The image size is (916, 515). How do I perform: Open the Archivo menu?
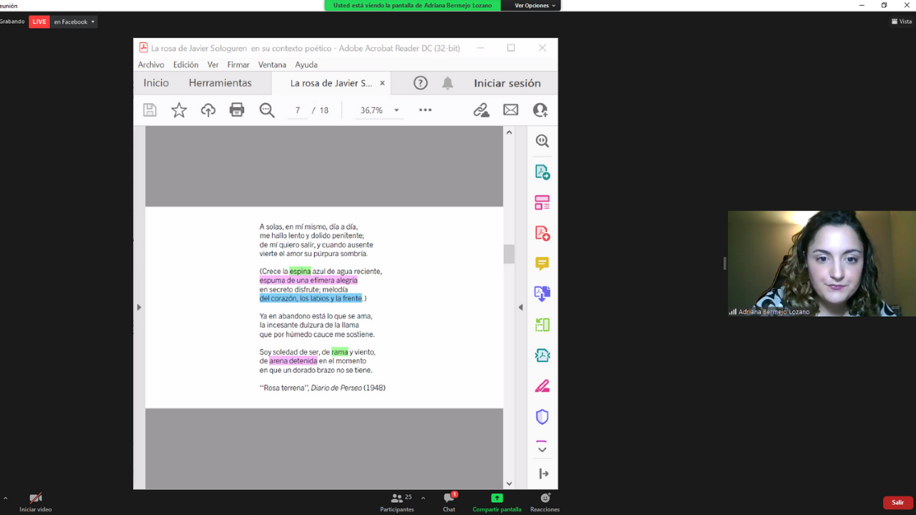pos(151,64)
